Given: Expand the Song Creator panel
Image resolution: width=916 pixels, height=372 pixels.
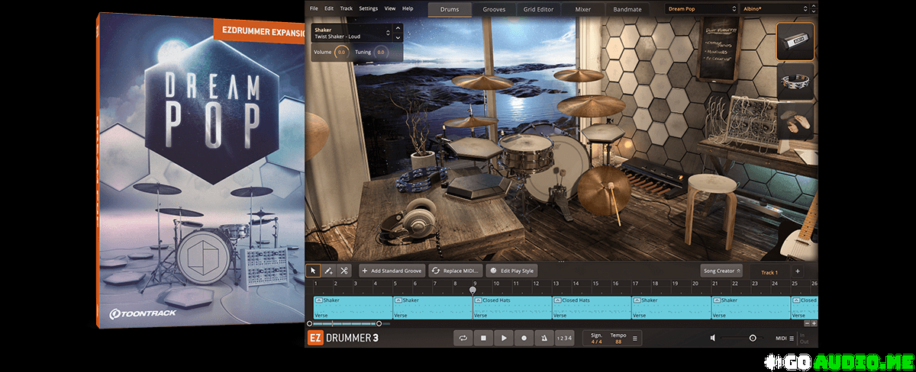Looking at the screenshot, I should coord(721,271).
